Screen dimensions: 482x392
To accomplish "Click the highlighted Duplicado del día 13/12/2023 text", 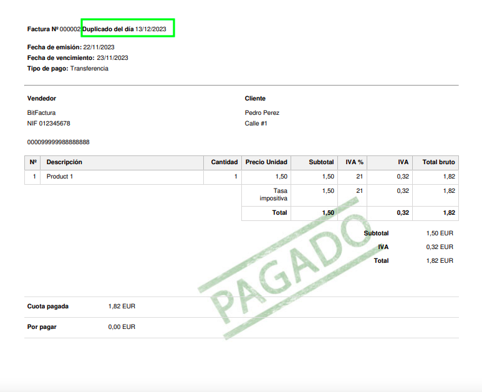I will 127,29.
